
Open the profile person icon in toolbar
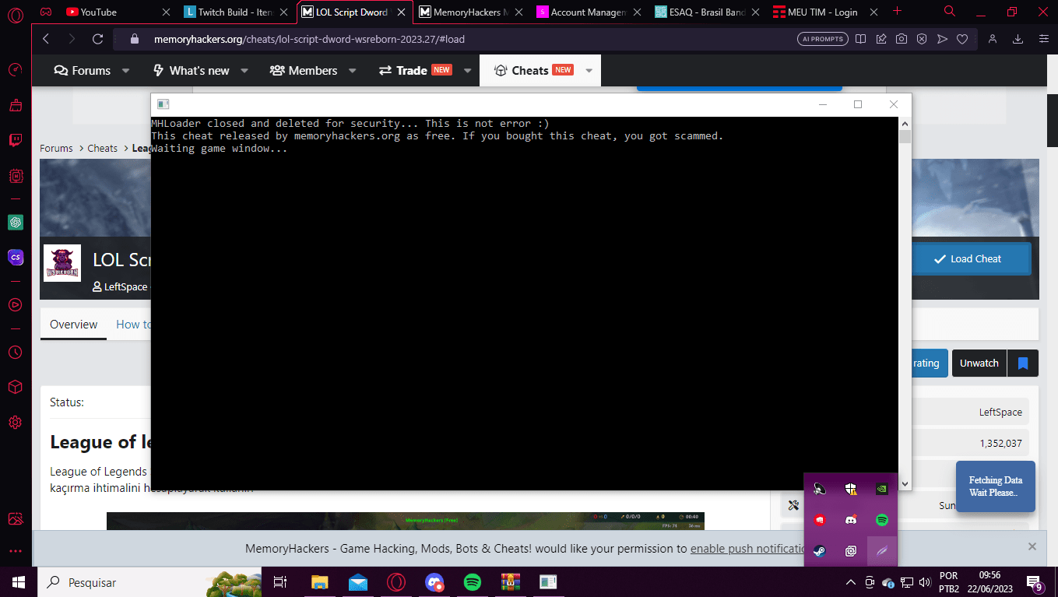(993, 39)
